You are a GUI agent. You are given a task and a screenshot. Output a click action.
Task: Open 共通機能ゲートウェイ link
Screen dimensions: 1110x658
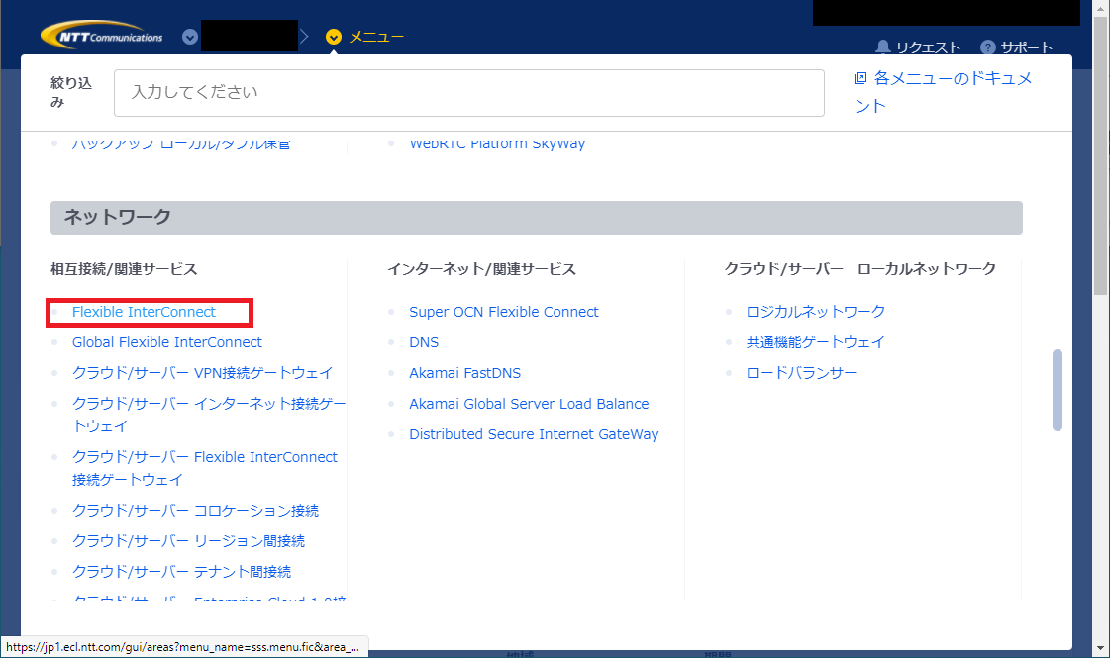[816, 342]
